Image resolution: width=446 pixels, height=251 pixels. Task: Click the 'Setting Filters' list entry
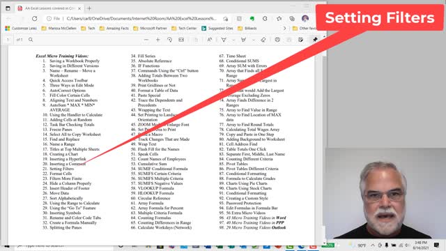tap(61, 169)
